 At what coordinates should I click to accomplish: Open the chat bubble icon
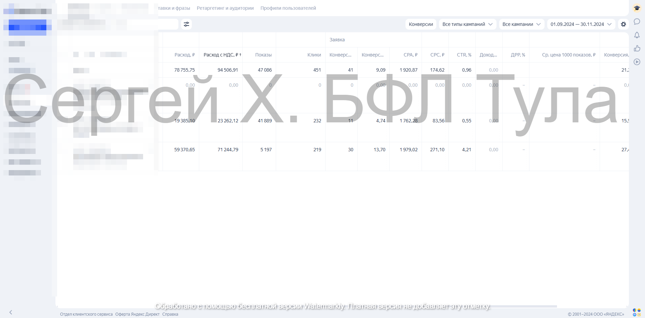[x=637, y=22]
